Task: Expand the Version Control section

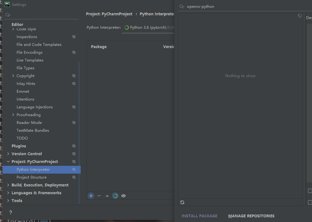Action: pyautogui.click(x=8, y=154)
